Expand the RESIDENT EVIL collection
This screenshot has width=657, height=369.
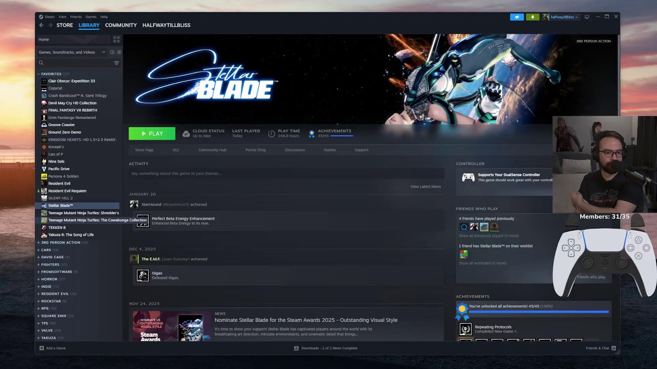(x=38, y=294)
